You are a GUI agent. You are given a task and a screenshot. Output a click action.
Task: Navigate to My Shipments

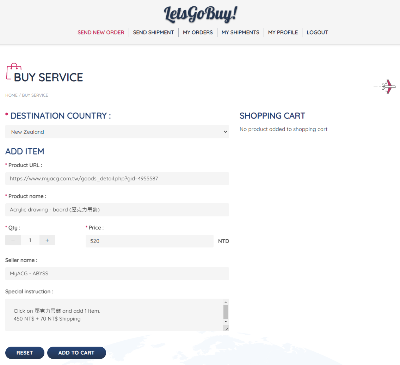point(240,32)
